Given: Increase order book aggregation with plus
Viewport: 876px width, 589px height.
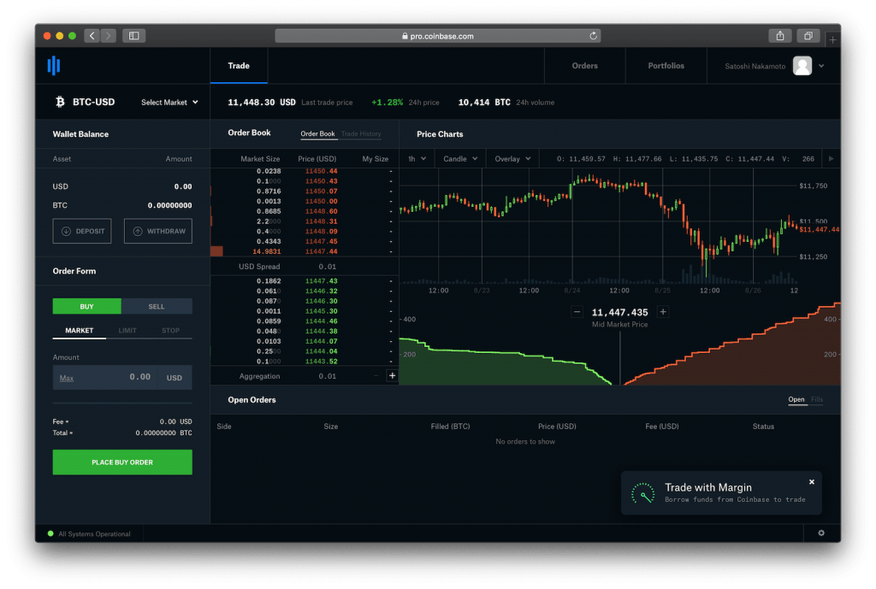Looking at the screenshot, I should 392,375.
